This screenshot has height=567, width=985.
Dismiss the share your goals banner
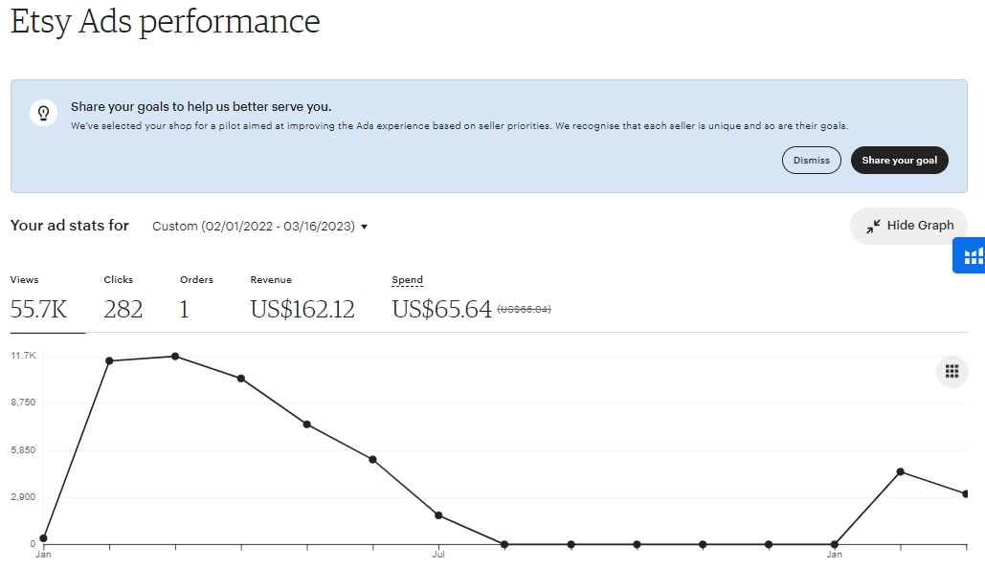811,161
